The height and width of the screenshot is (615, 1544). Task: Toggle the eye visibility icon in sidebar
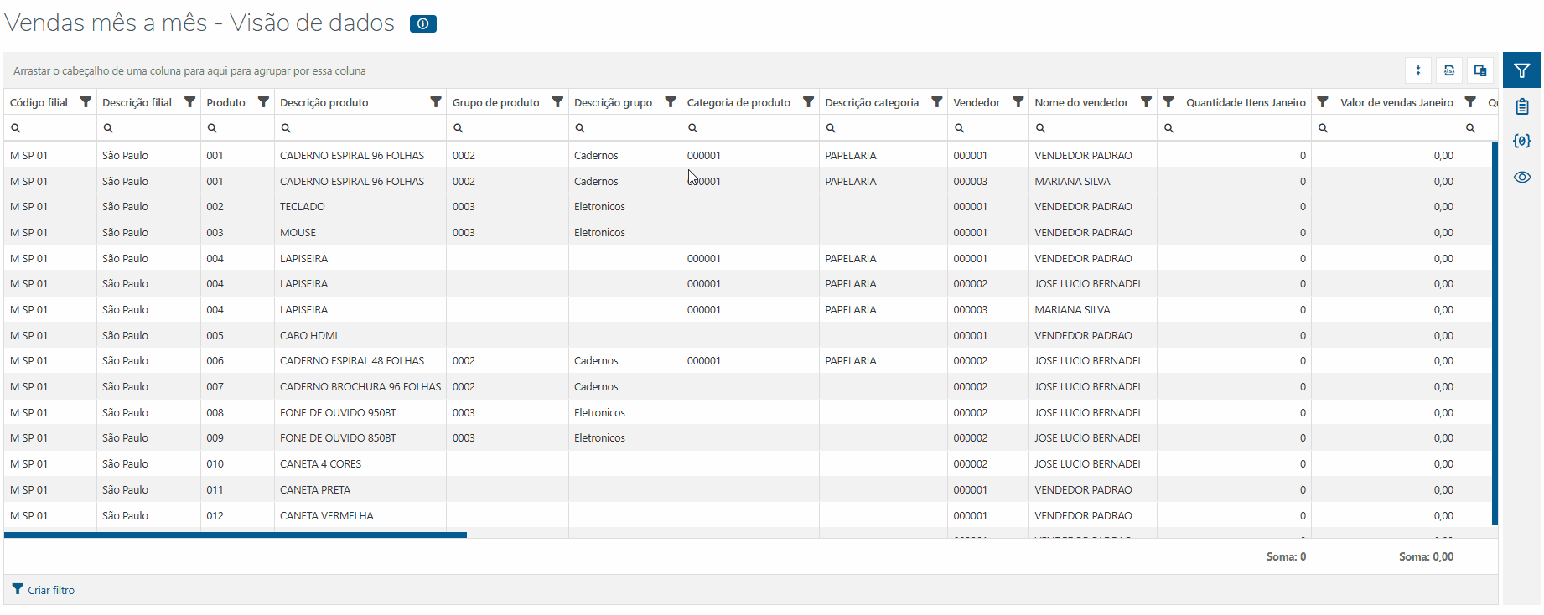point(1521,177)
